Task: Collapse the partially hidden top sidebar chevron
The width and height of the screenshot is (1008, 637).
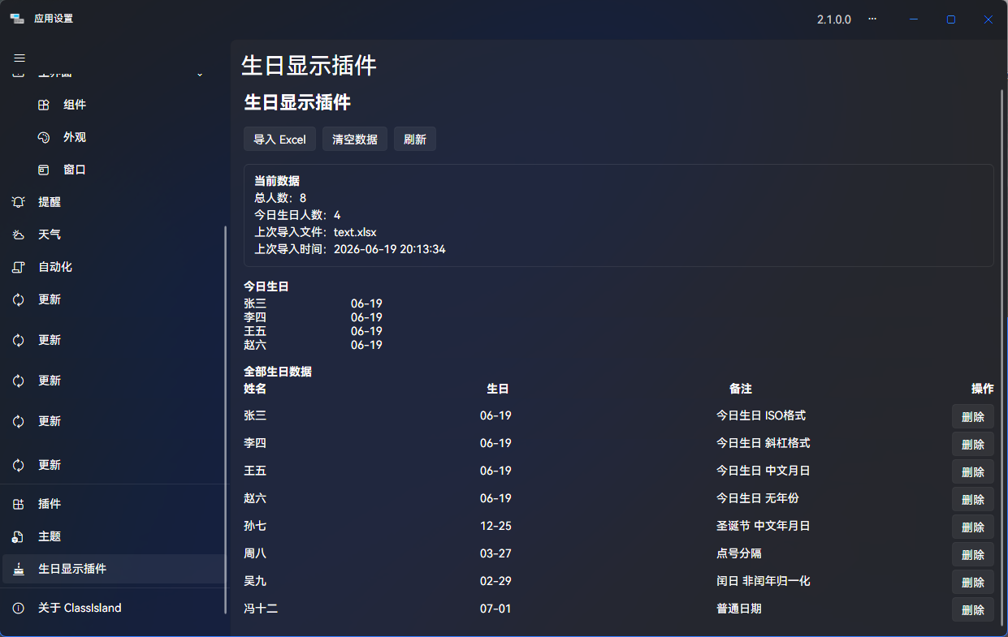Action: tap(200, 75)
